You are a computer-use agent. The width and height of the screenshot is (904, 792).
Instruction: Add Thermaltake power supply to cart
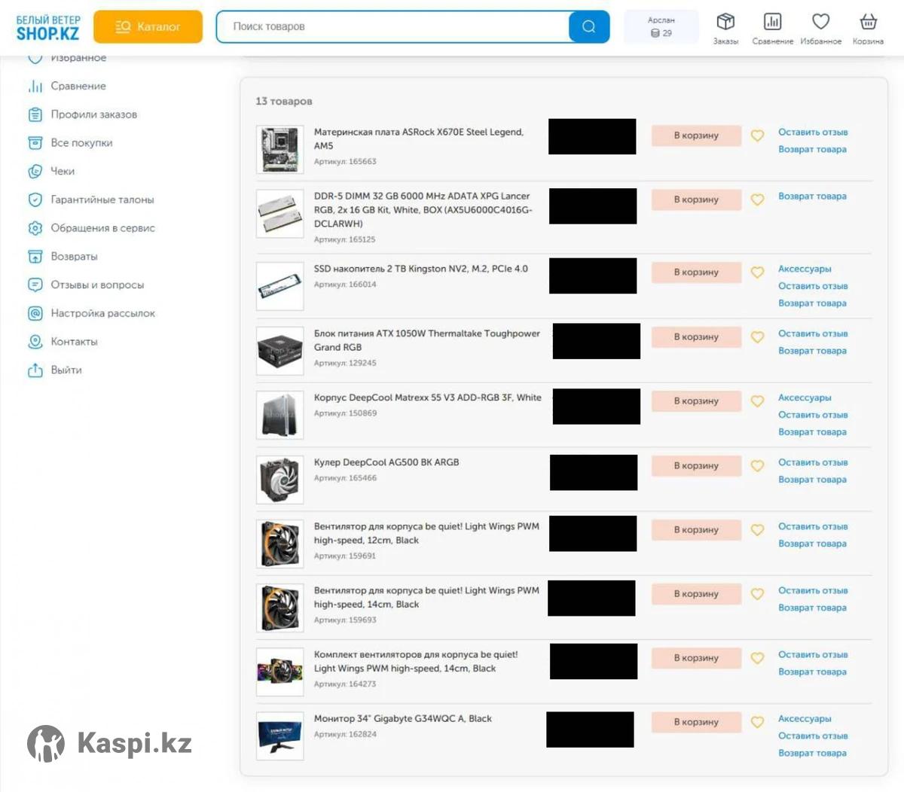(696, 337)
